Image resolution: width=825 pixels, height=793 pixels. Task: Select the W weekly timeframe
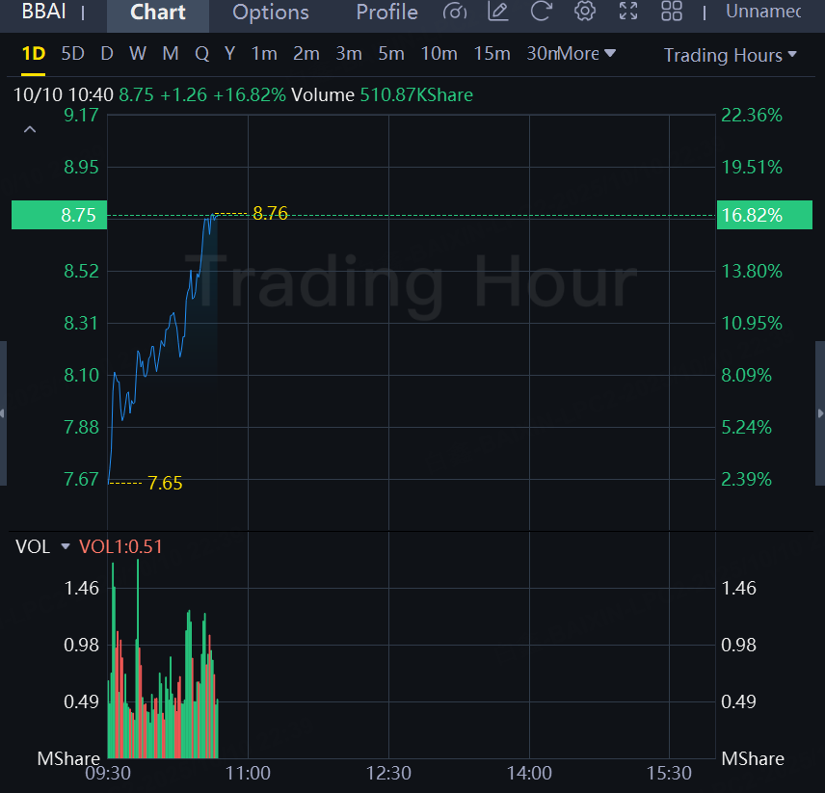(x=138, y=54)
